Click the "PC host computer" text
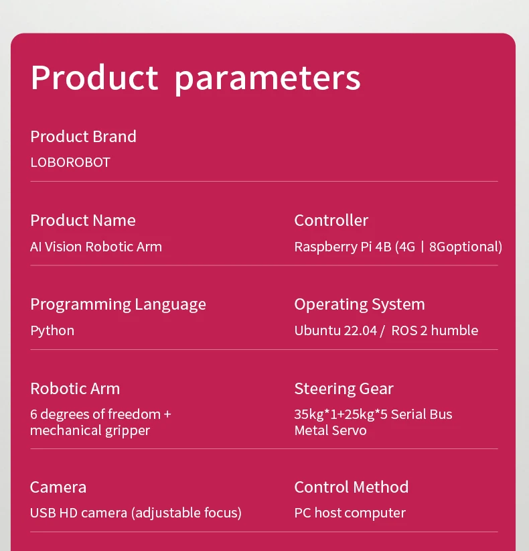The height and width of the screenshot is (551, 529). click(x=350, y=513)
